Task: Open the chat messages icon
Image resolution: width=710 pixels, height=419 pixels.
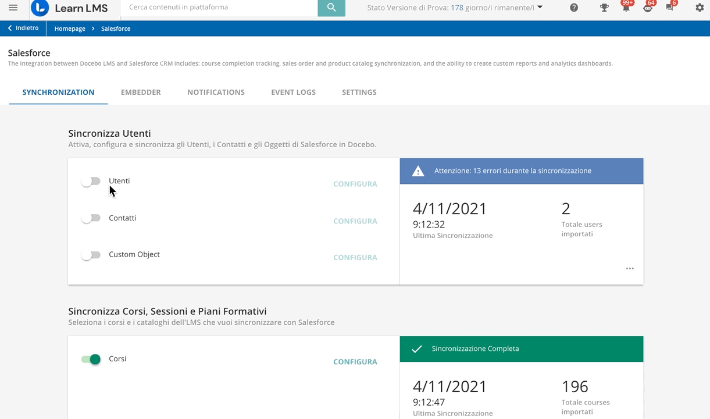Action: [670, 8]
